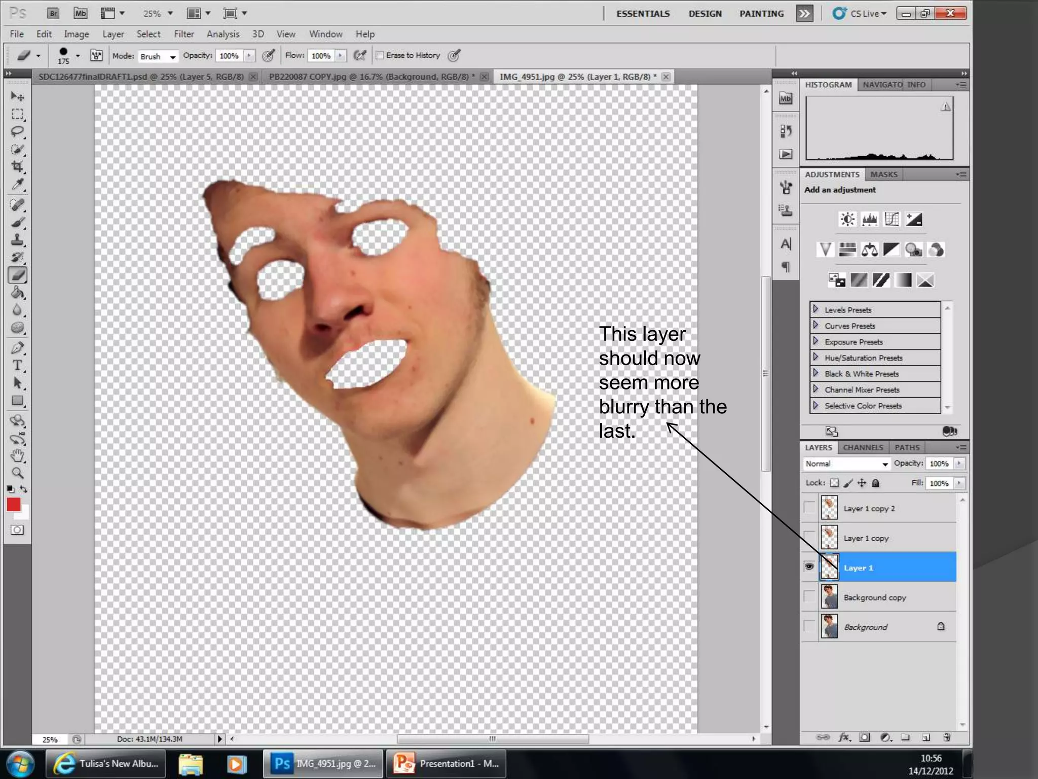Toggle lock all for layer

click(875, 483)
